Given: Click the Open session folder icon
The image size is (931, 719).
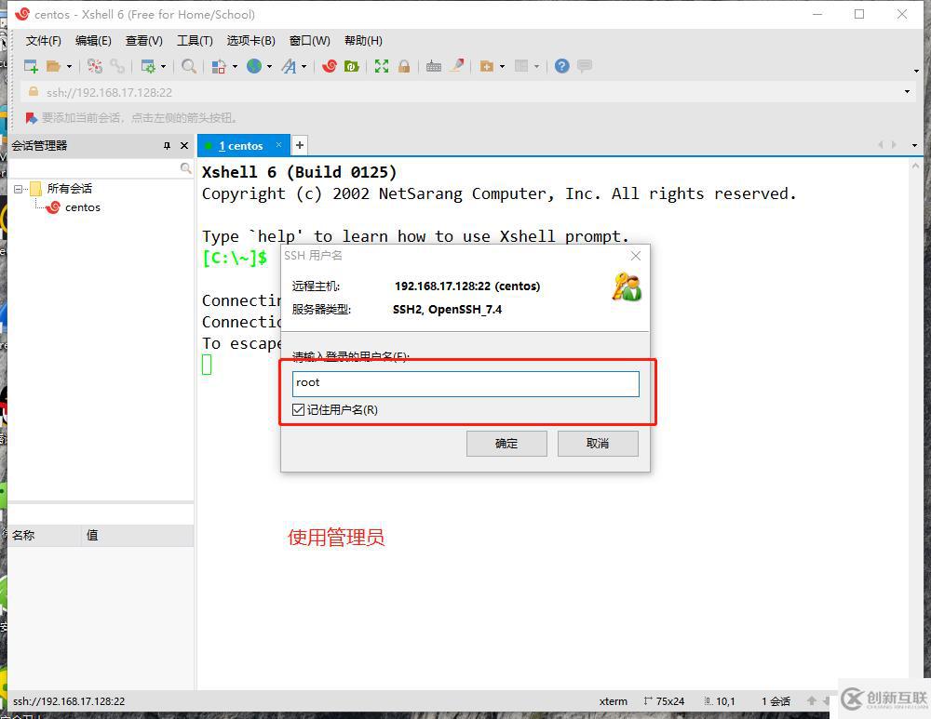Looking at the screenshot, I should coord(53,66).
